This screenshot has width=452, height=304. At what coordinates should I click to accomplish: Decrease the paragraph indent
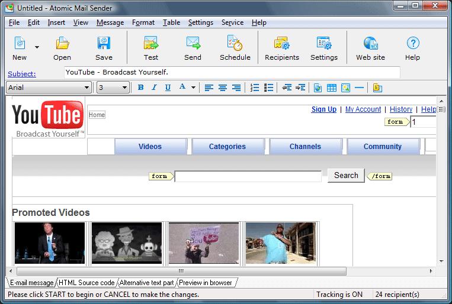click(x=287, y=88)
